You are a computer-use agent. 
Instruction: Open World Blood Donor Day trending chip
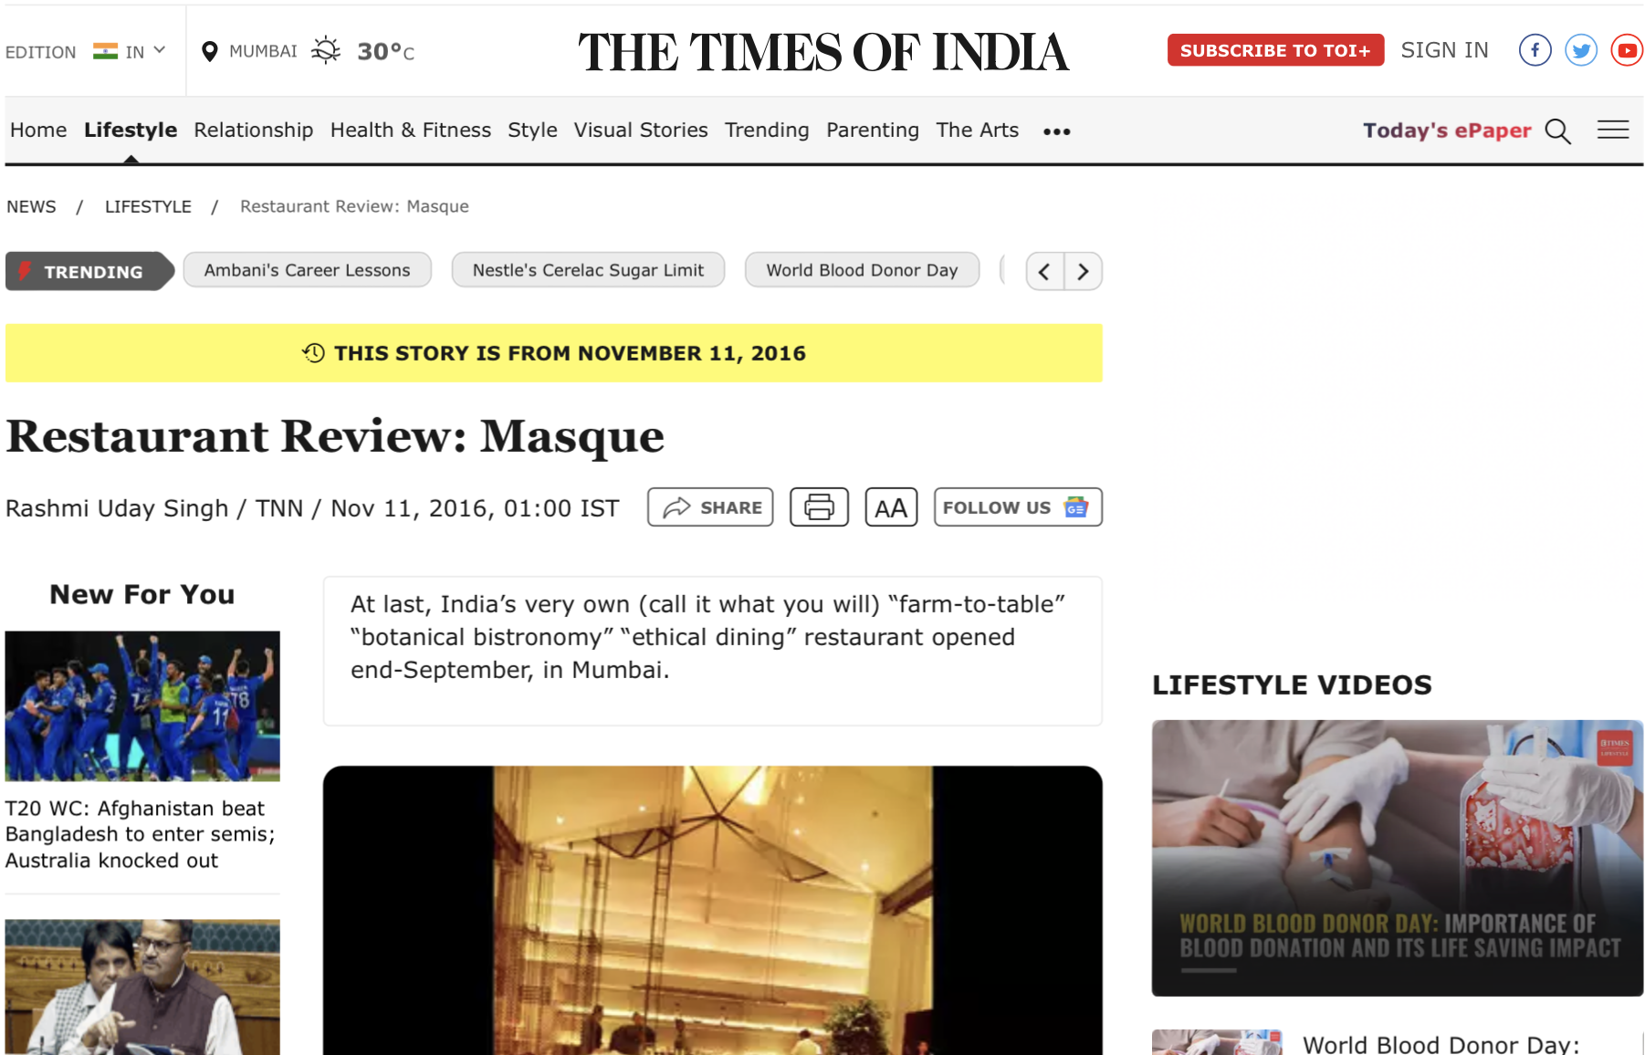point(862,271)
